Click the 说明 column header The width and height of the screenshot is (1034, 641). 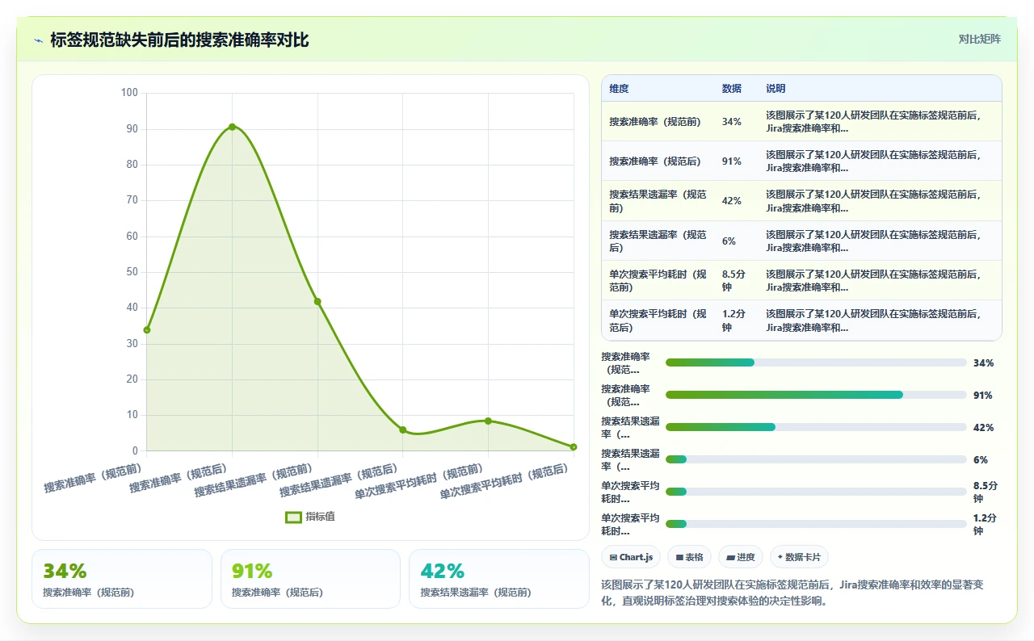click(775, 89)
